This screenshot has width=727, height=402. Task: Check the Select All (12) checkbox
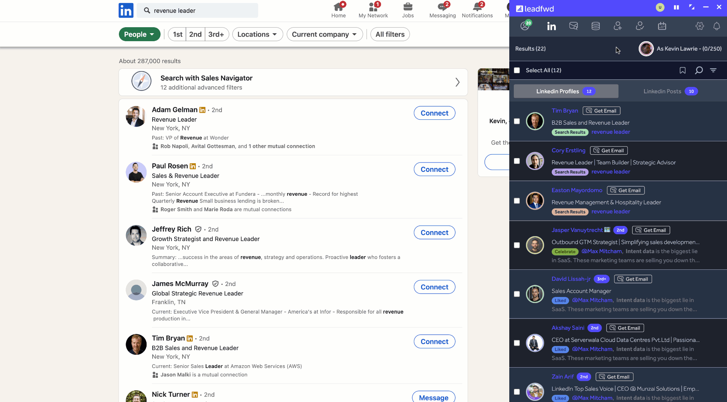pos(517,70)
